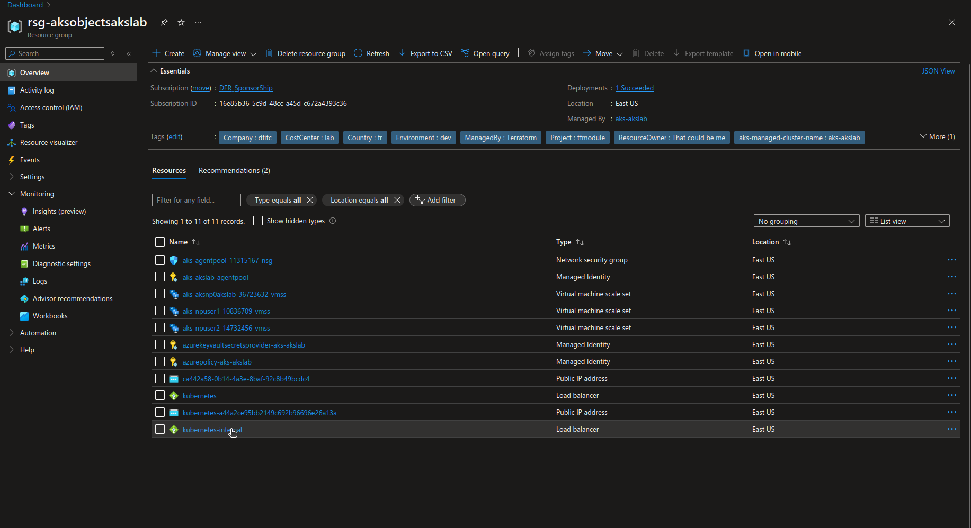
Task: Open the List view dropdown
Action: (907, 221)
